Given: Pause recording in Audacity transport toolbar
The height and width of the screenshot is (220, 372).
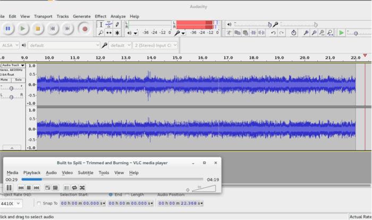Looking at the screenshot, I should click(x=8, y=29).
